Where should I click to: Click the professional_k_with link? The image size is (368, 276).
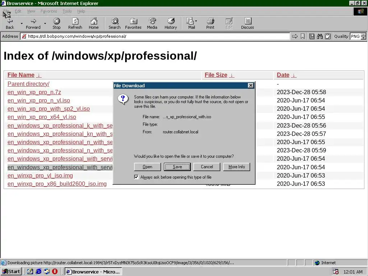(60, 125)
